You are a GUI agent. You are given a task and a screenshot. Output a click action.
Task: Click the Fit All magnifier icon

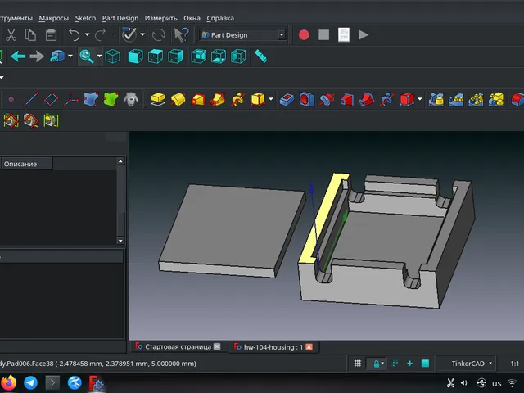[x=87, y=56]
